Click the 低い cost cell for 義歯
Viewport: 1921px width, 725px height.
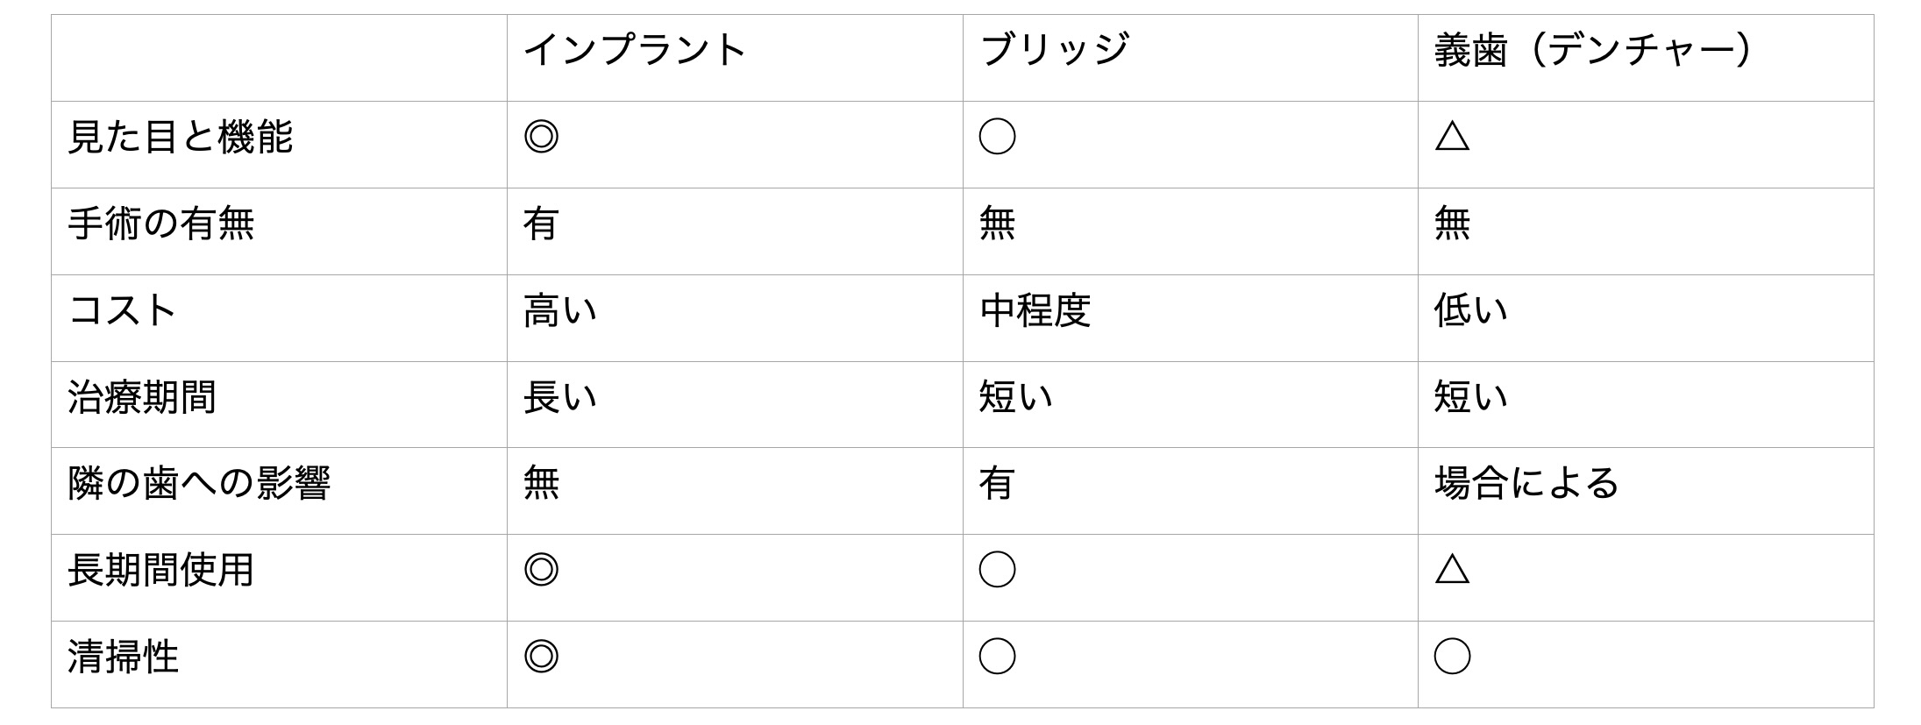[x=1471, y=310]
